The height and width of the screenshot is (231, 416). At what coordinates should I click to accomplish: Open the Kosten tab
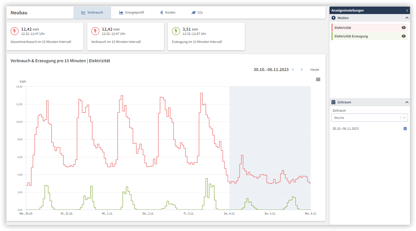pos(168,13)
